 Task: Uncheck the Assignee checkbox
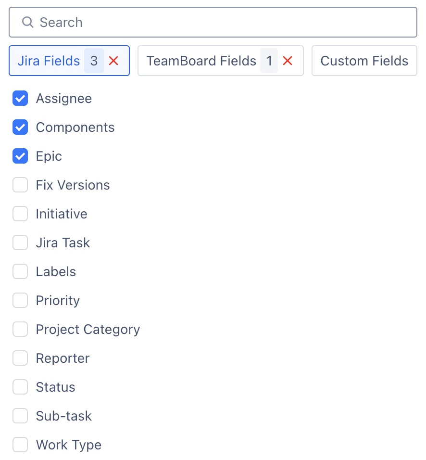pyautogui.click(x=20, y=98)
